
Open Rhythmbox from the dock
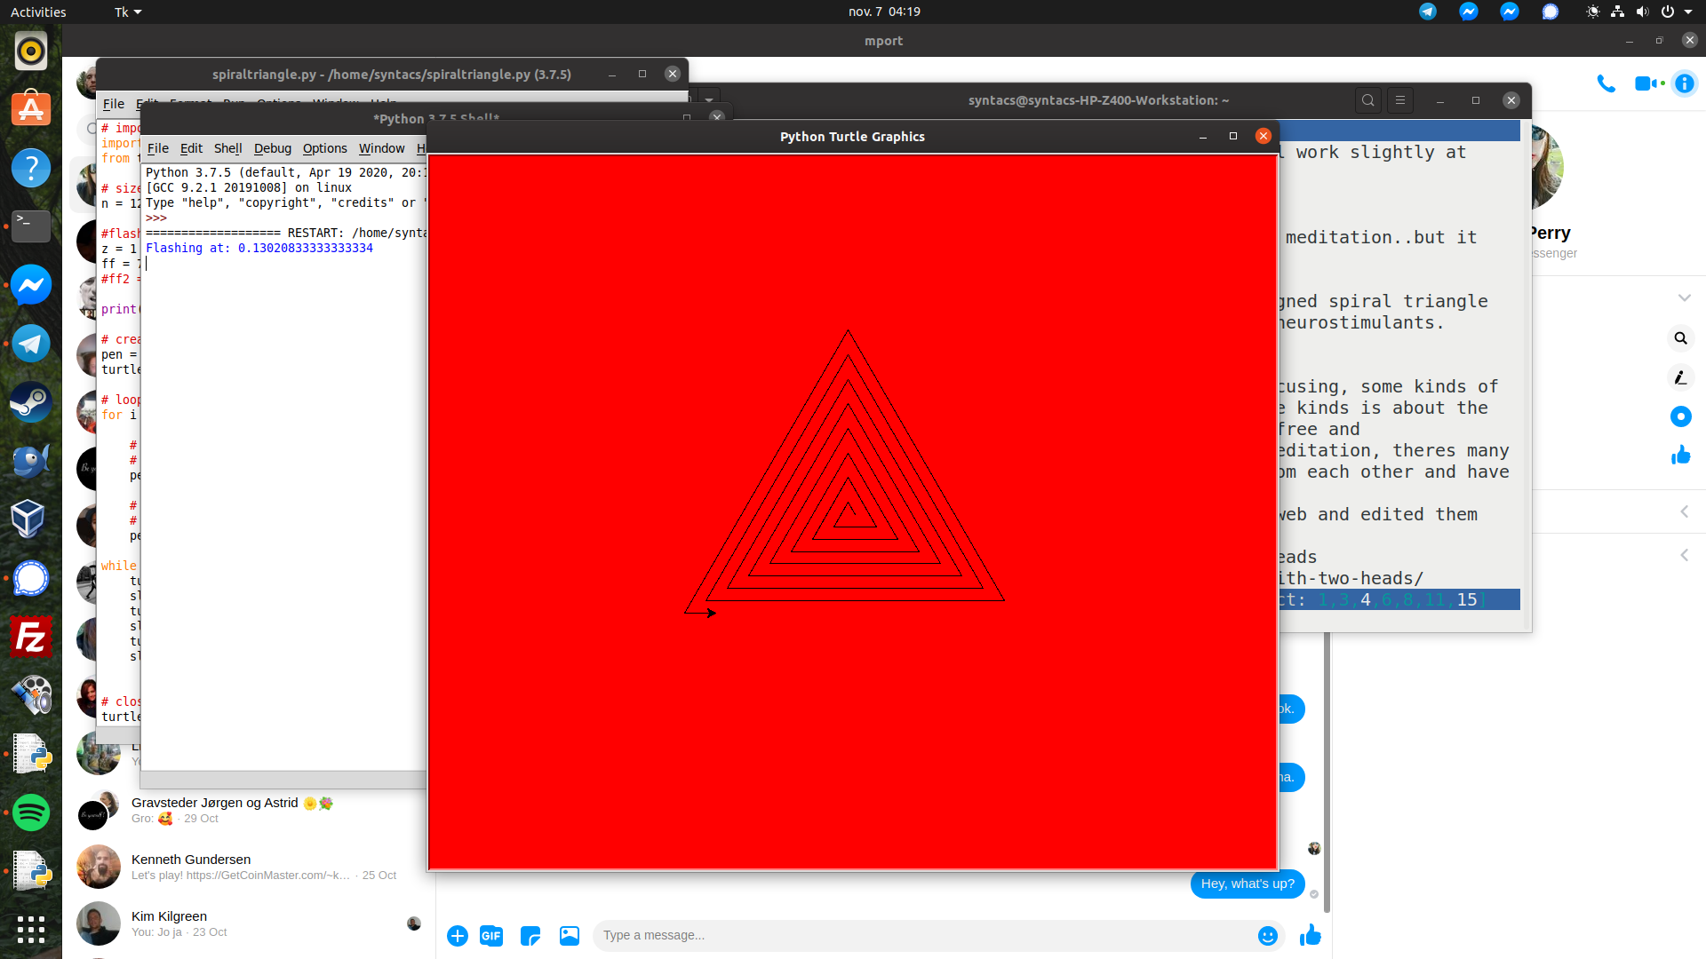click(31, 51)
